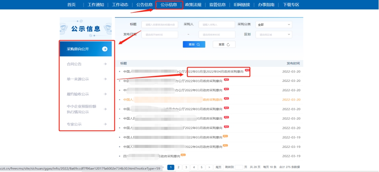This screenshot has width=379, height=172.
Task: Click the 查询 search button
Action: 194,44
